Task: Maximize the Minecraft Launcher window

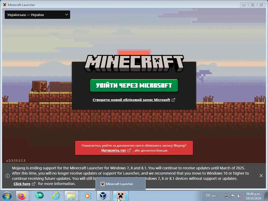Action: (x=253, y=5)
